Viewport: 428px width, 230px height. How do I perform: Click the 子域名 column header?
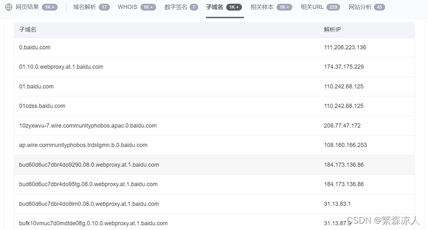(x=28, y=30)
